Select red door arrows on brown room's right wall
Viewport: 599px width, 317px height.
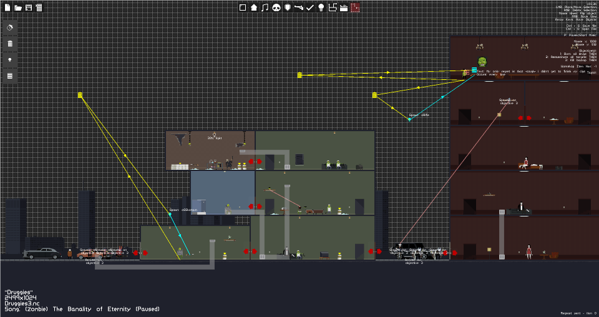pyautogui.click(x=255, y=162)
